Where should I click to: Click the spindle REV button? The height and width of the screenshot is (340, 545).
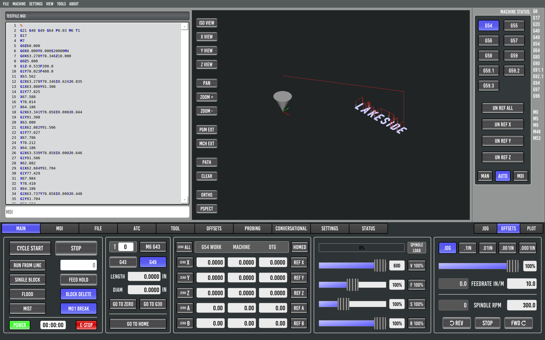456,323
